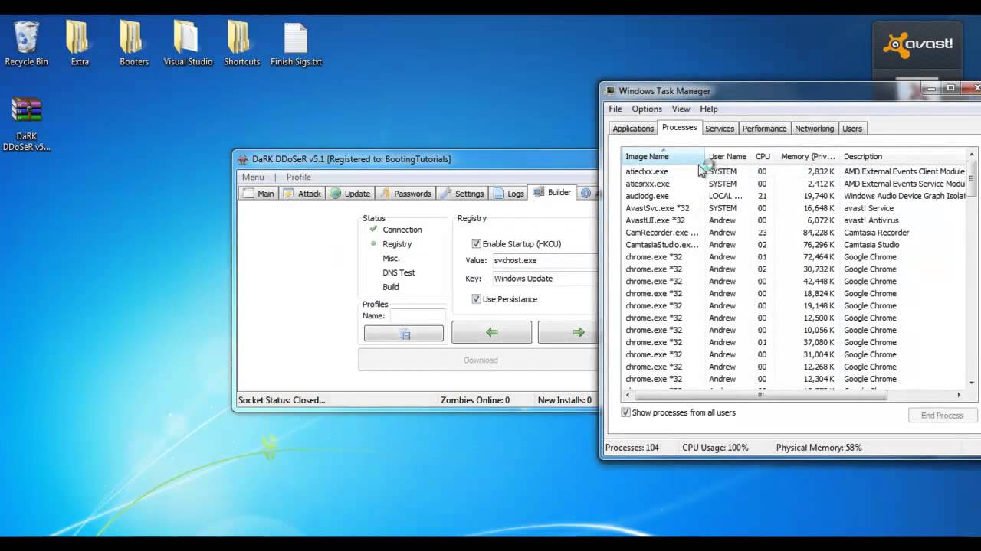The height and width of the screenshot is (551, 981).
Task: Switch to the Main tab
Action: (258, 194)
